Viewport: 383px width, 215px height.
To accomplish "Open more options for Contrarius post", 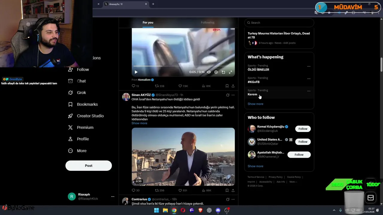I will 233,199.
